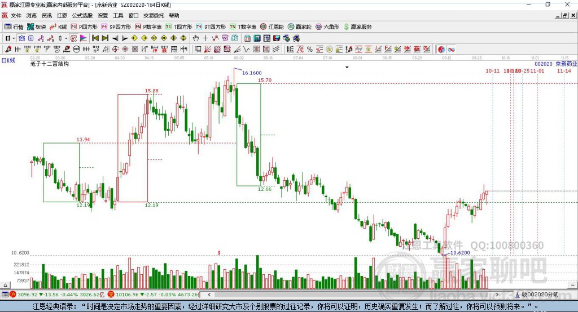Open T数字表 tool
The image size is (578, 312).
243,27
